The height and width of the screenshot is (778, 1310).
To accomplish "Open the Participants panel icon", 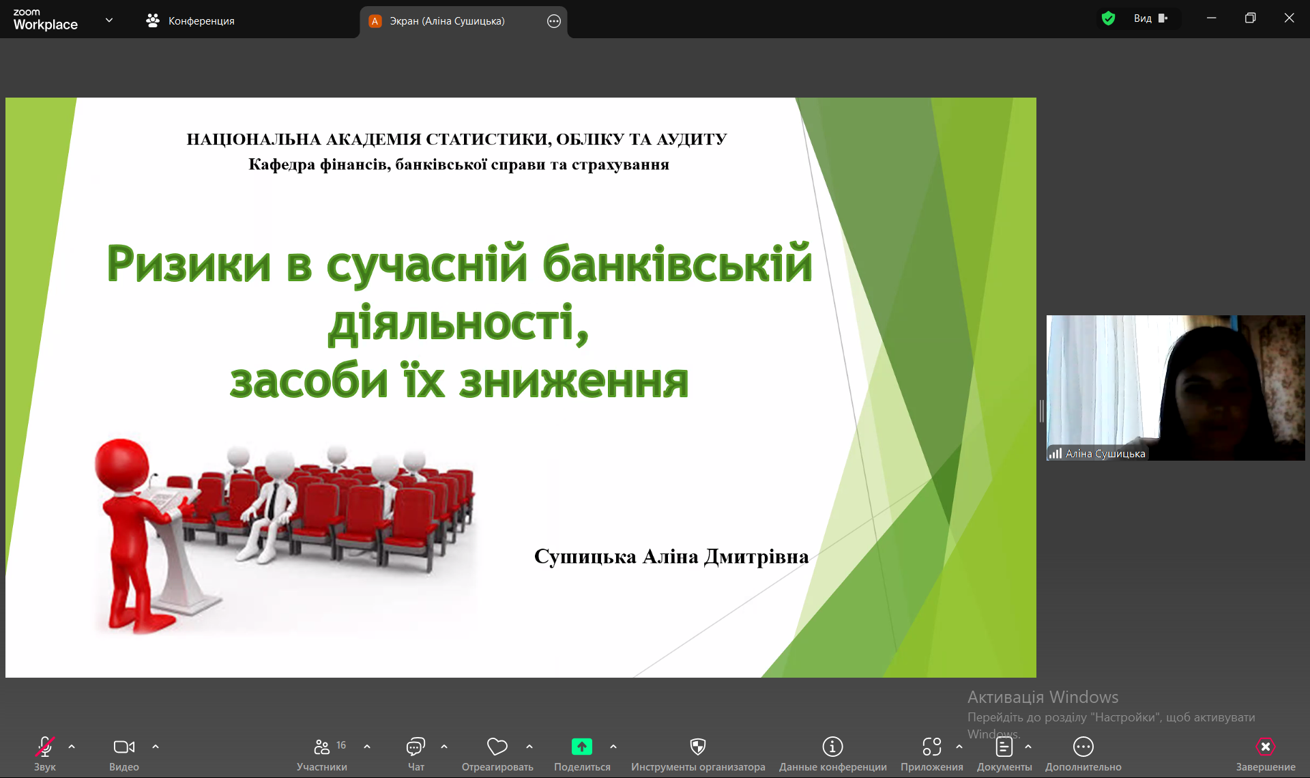I will [x=321, y=747].
